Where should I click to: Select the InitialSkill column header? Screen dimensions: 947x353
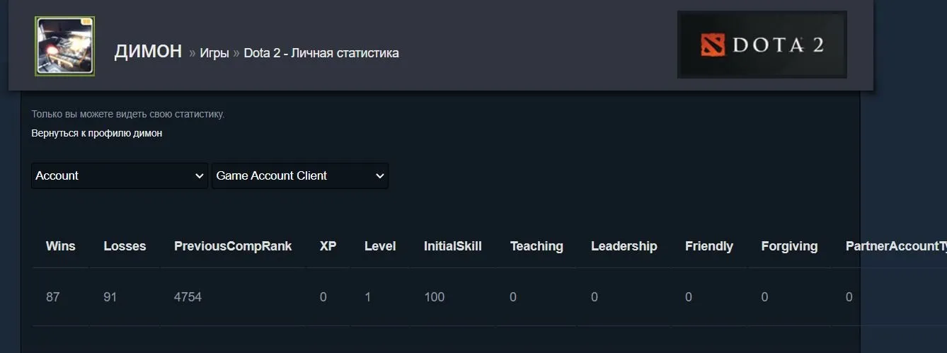pos(453,246)
